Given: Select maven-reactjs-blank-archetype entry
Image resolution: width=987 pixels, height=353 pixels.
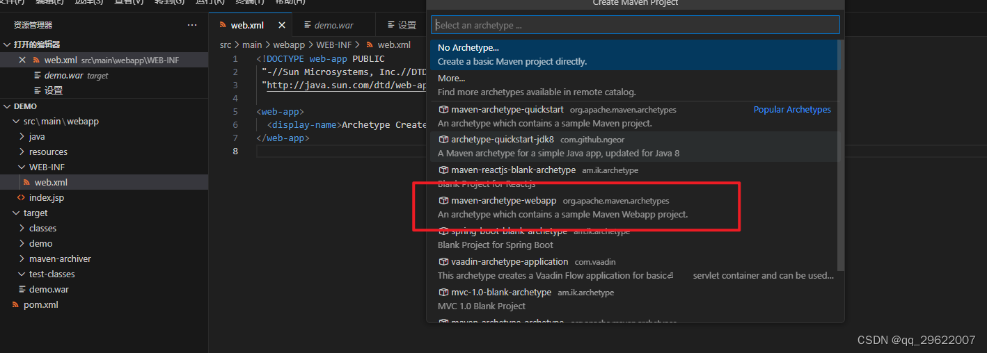Looking at the screenshot, I should click(633, 177).
